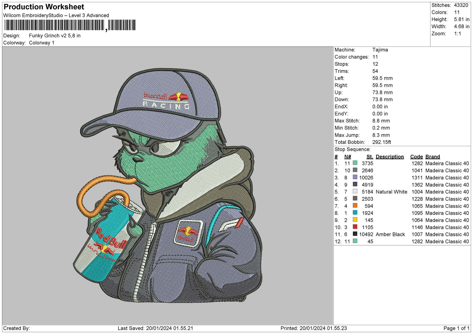Select the Last Saved timestamp 20/01/2024 01.55.21

pyautogui.click(x=170, y=328)
